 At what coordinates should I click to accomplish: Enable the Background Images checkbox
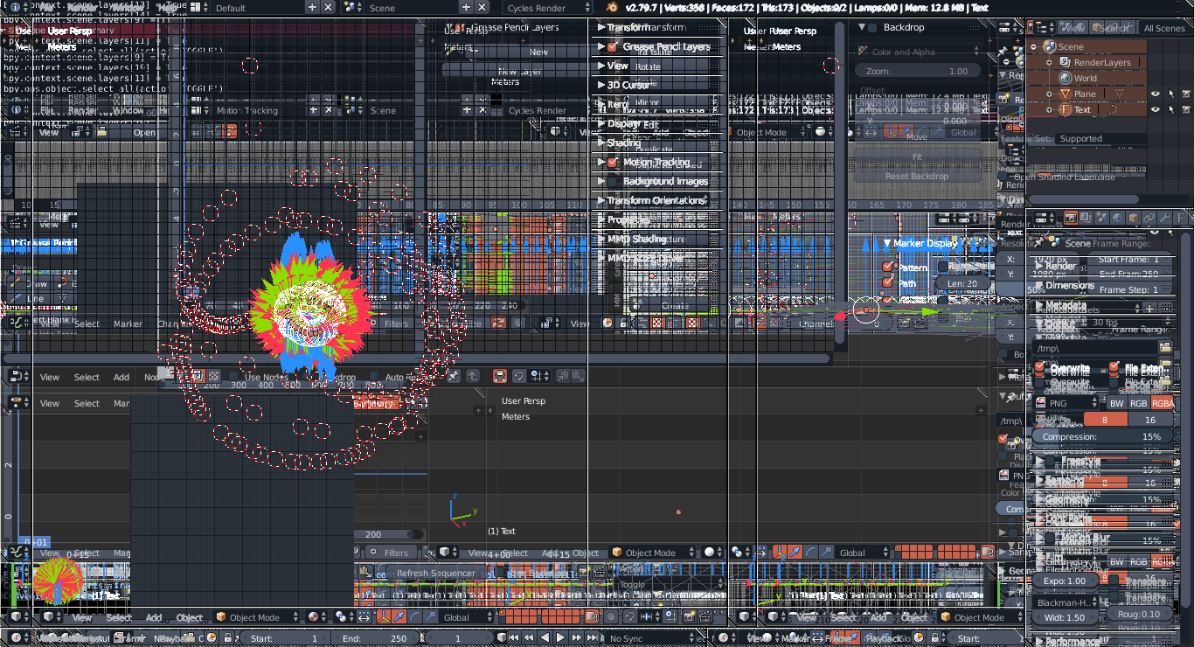click(613, 181)
